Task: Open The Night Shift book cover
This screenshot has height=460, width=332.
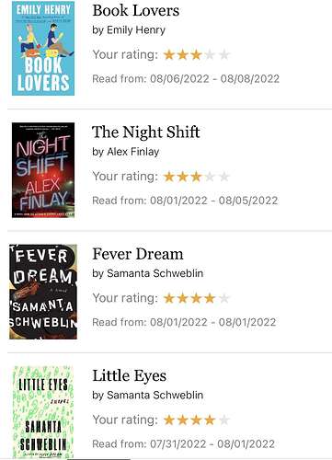Action: click(43, 170)
